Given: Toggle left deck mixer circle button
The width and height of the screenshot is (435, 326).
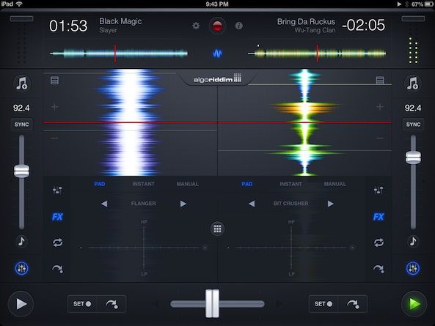Looking at the screenshot, I should point(21,268).
